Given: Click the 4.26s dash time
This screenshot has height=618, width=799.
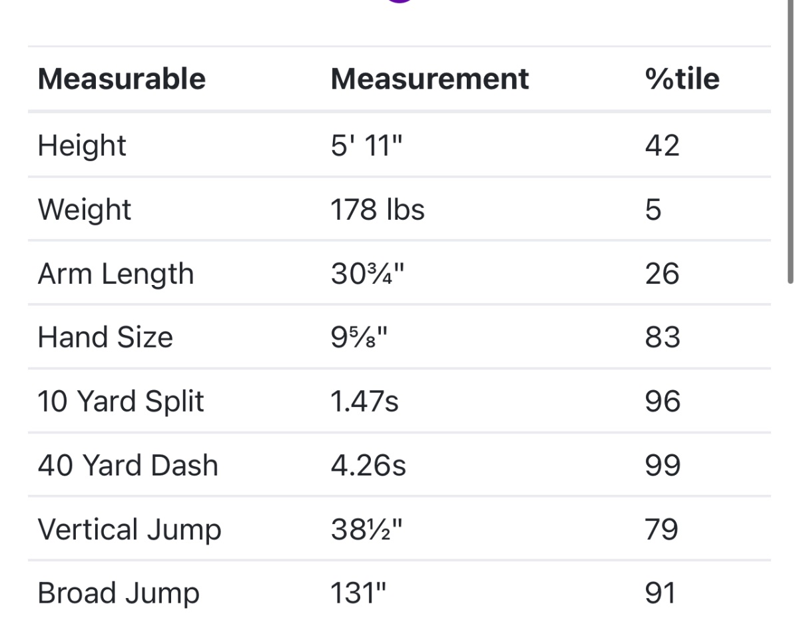Looking at the screenshot, I should pyautogui.click(x=368, y=465).
